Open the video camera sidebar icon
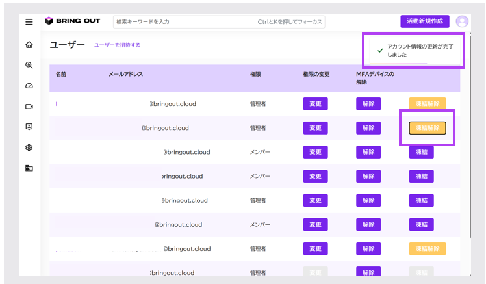This screenshot has width=486, height=284. pos(29,107)
